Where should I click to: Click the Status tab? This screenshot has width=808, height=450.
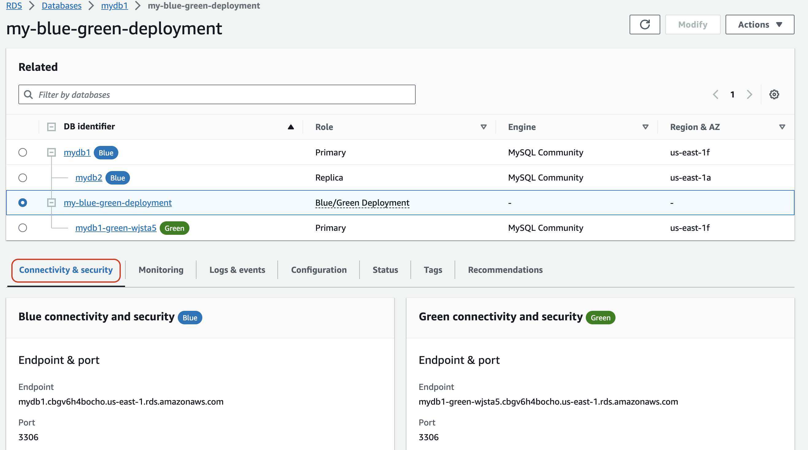385,270
